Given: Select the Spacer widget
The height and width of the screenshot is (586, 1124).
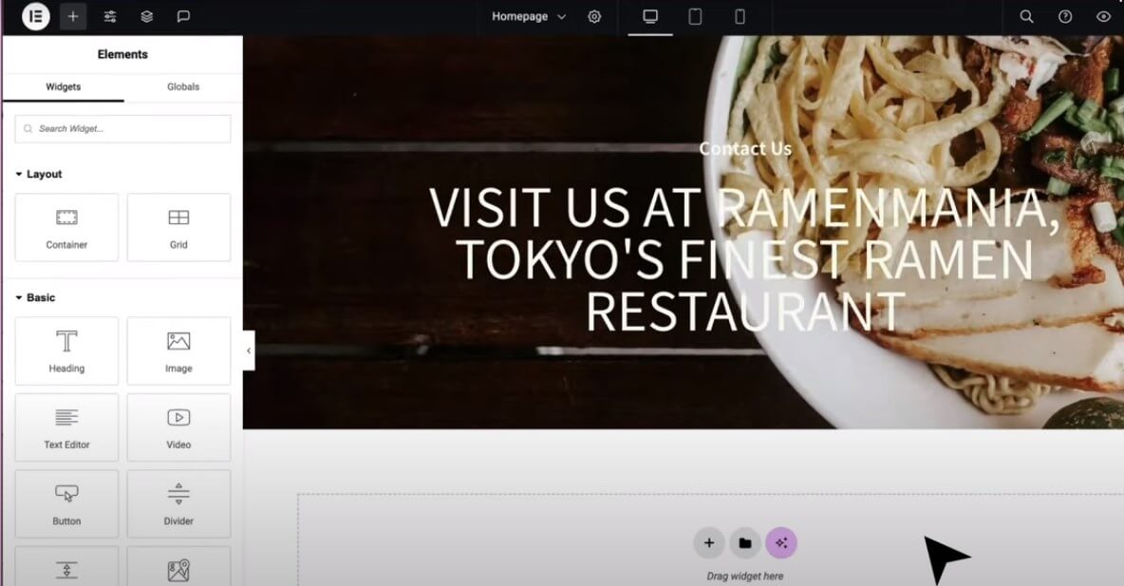Looking at the screenshot, I should click(x=66, y=567).
